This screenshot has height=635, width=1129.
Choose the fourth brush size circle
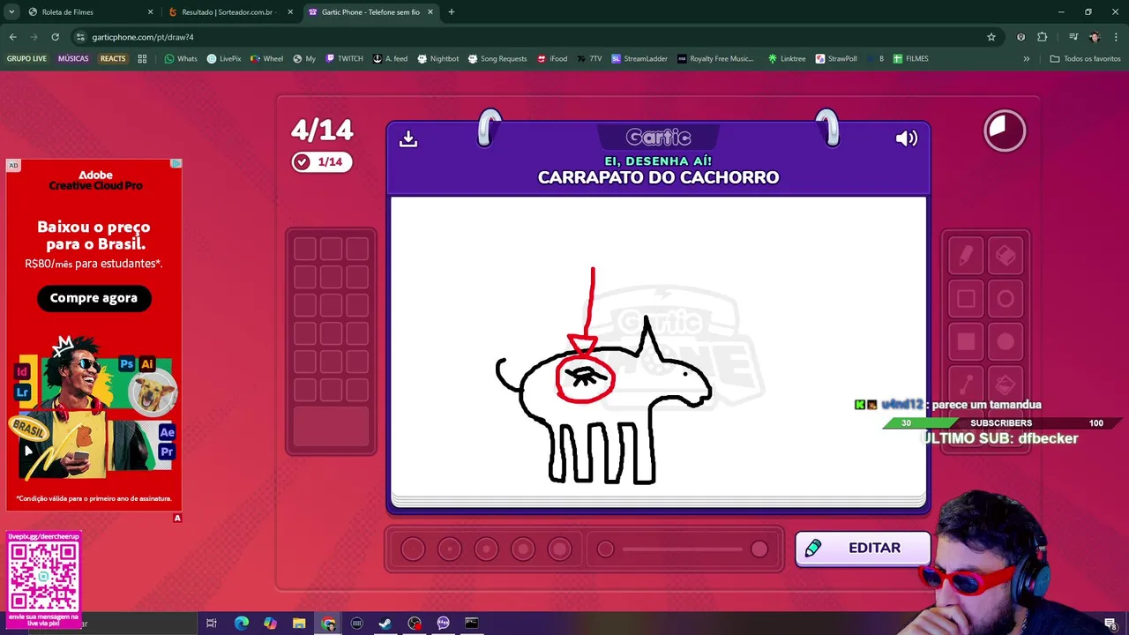[523, 549]
